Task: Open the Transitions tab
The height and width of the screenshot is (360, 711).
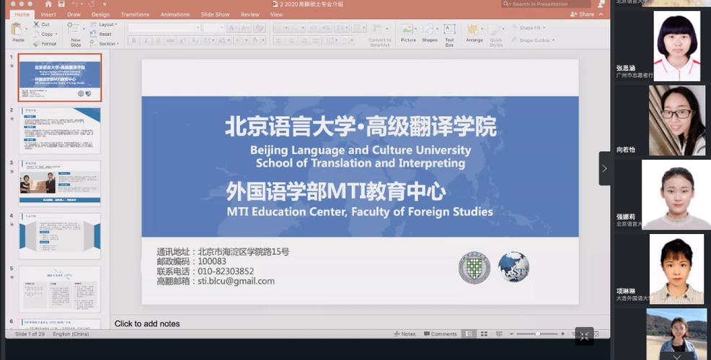Action: tap(135, 14)
